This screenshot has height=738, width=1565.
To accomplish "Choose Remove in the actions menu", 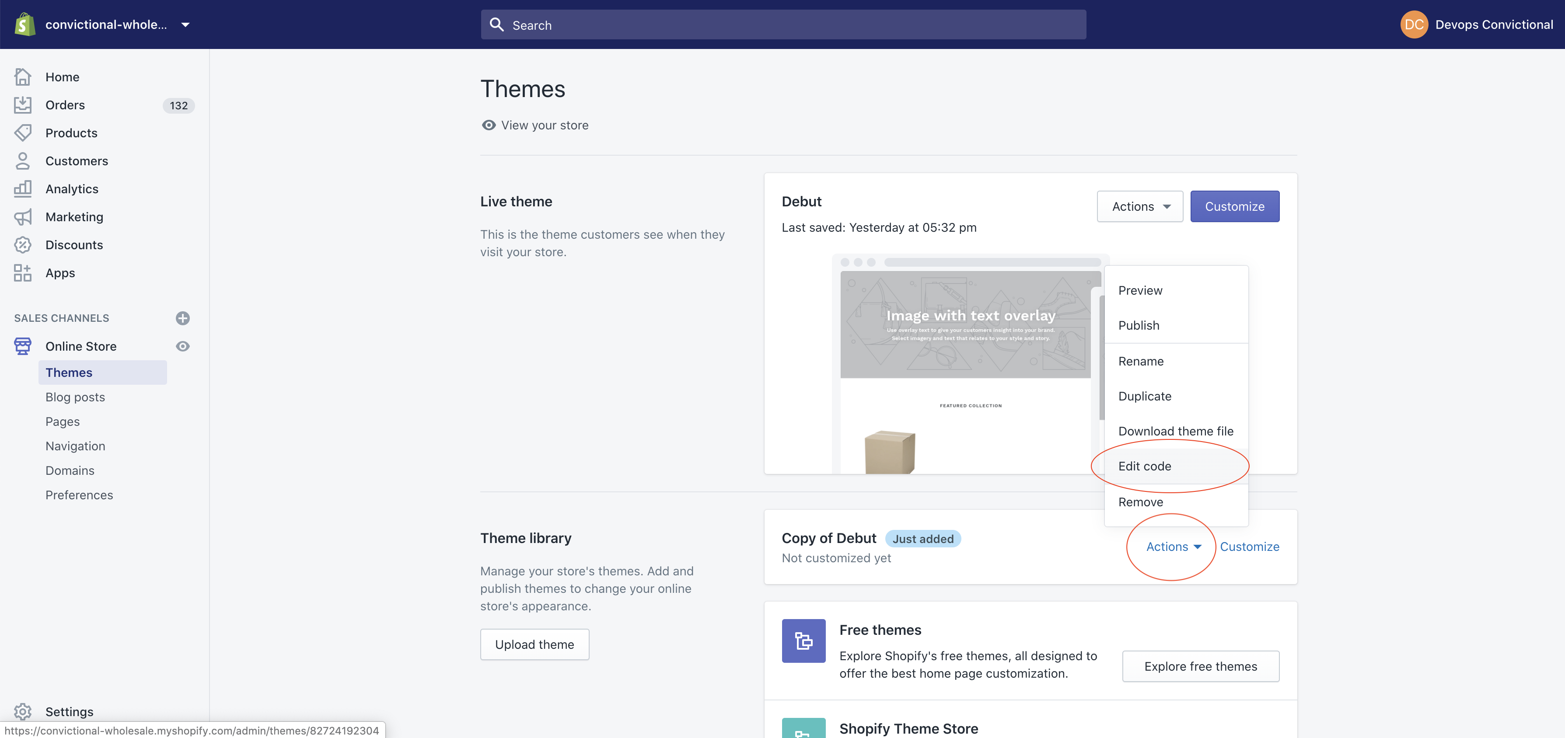I will pos(1176,502).
